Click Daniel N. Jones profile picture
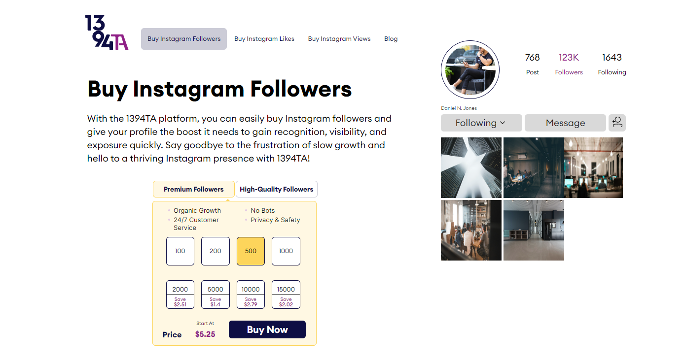684x361 pixels. (x=470, y=70)
